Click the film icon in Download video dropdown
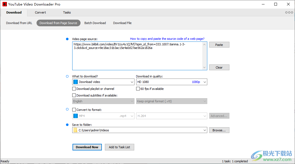The height and width of the screenshot is (164, 295). pos(76,82)
